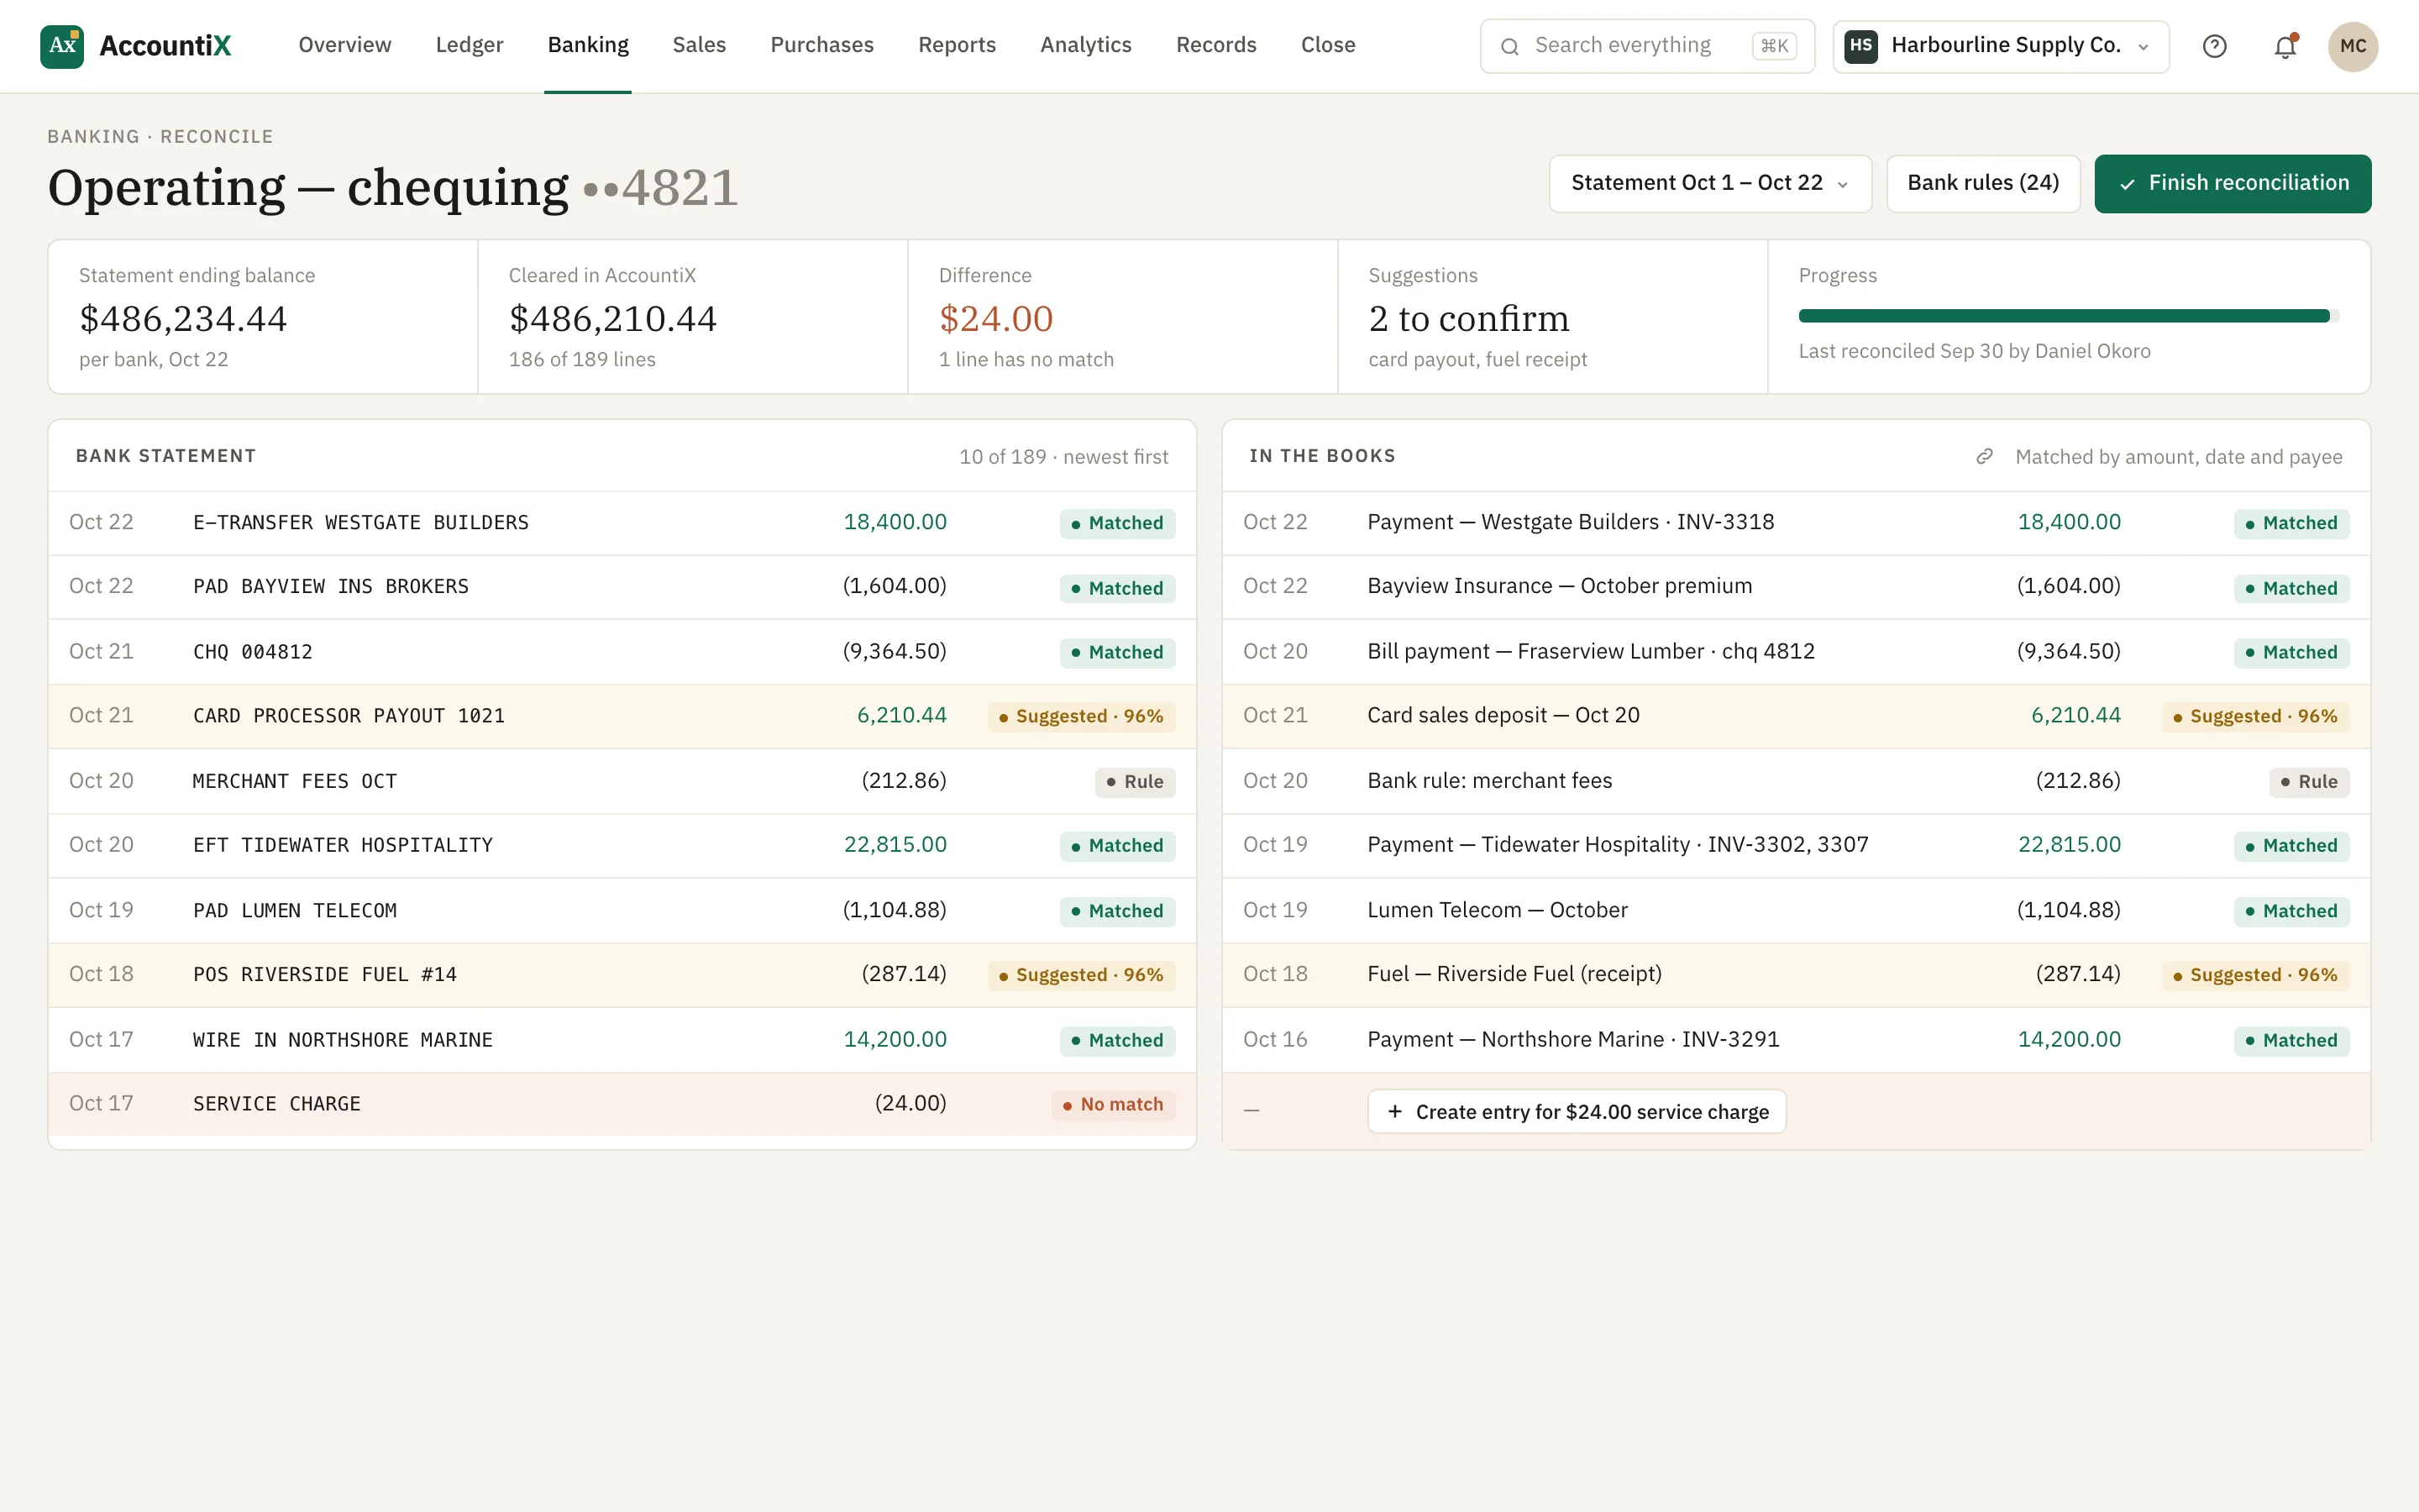
Task: Open the MC user avatar
Action: [x=2352, y=46]
